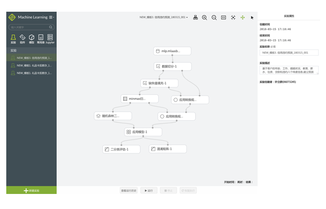This screenshot has height=209, width=326.
Task: Click the zoom in icon
Action: tap(204, 18)
